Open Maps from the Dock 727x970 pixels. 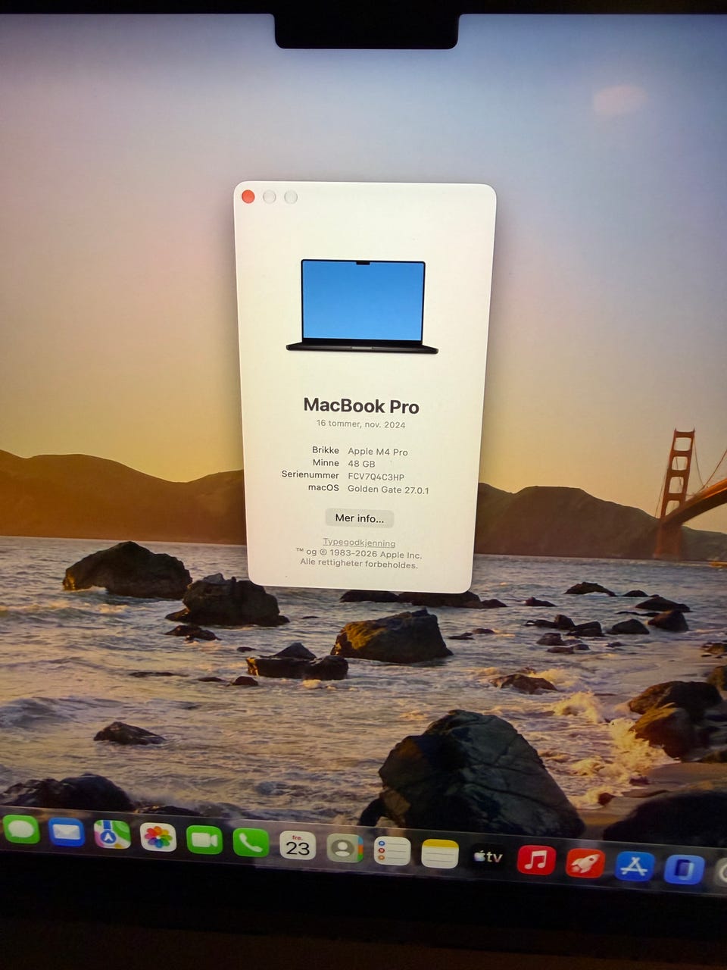pyautogui.click(x=112, y=834)
